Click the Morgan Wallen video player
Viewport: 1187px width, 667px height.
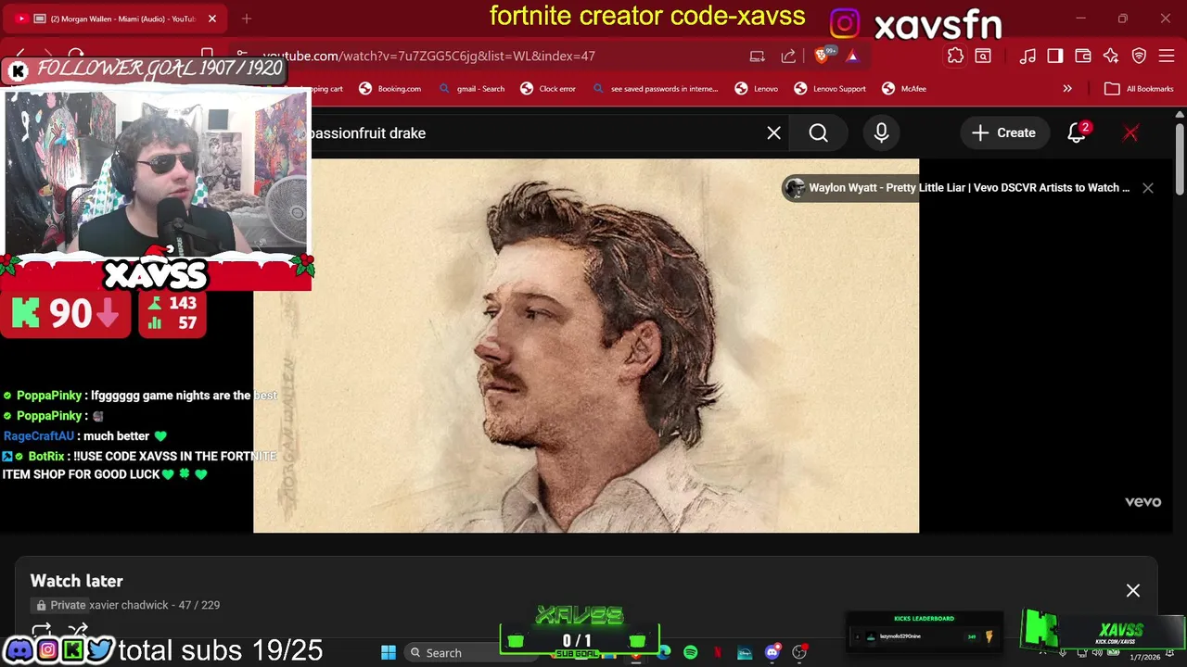pos(586,346)
